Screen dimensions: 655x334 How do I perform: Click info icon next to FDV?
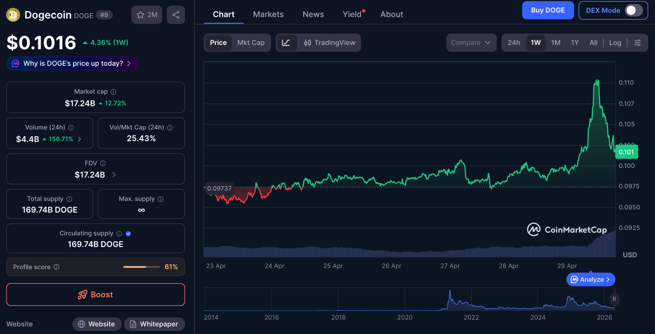tap(103, 163)
